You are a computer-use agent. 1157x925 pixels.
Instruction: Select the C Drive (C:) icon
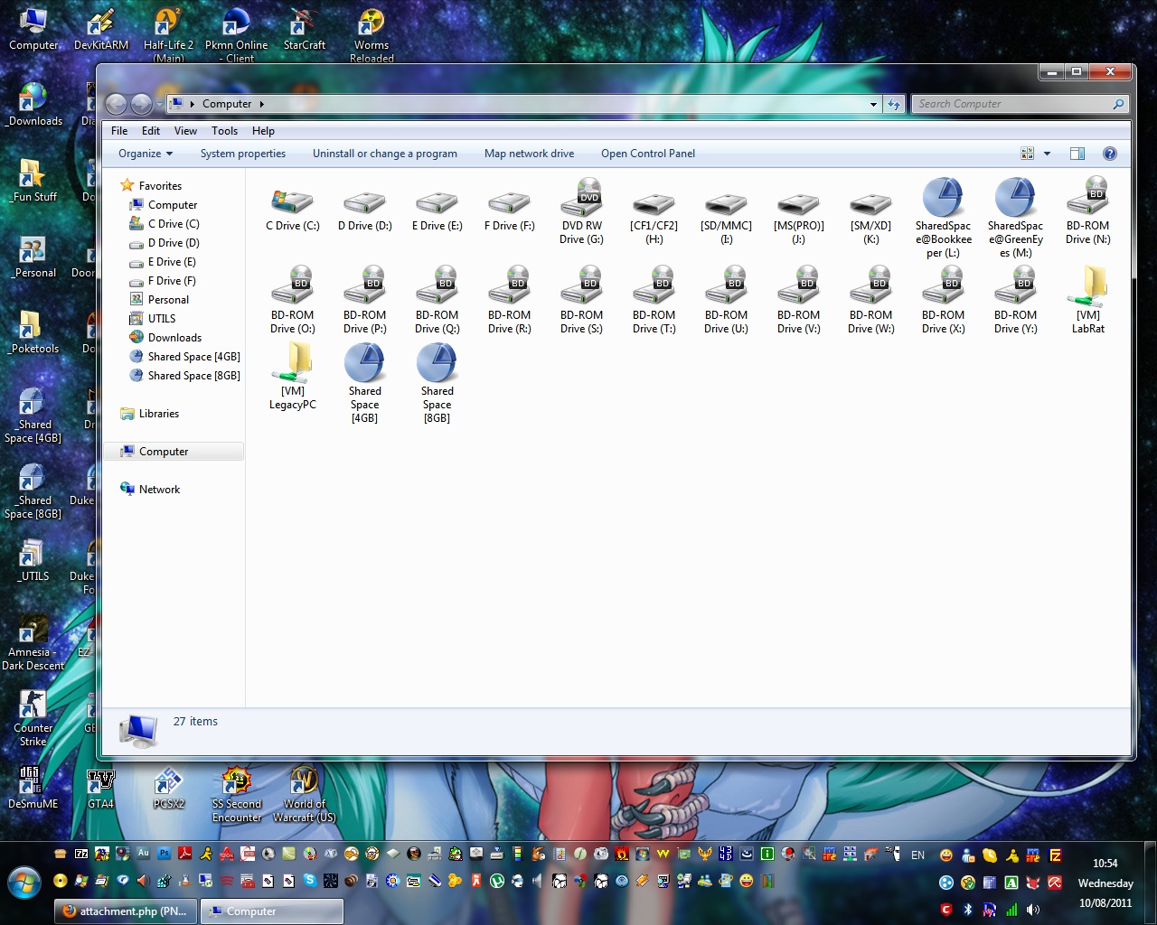(x=292, y=203)
